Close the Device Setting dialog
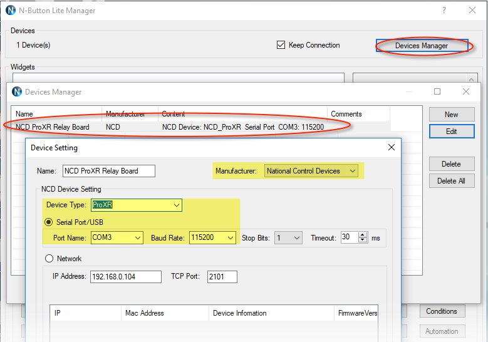The width and height of the screenshot is (488, 342). pyautogui.click(x=392, y=147)
